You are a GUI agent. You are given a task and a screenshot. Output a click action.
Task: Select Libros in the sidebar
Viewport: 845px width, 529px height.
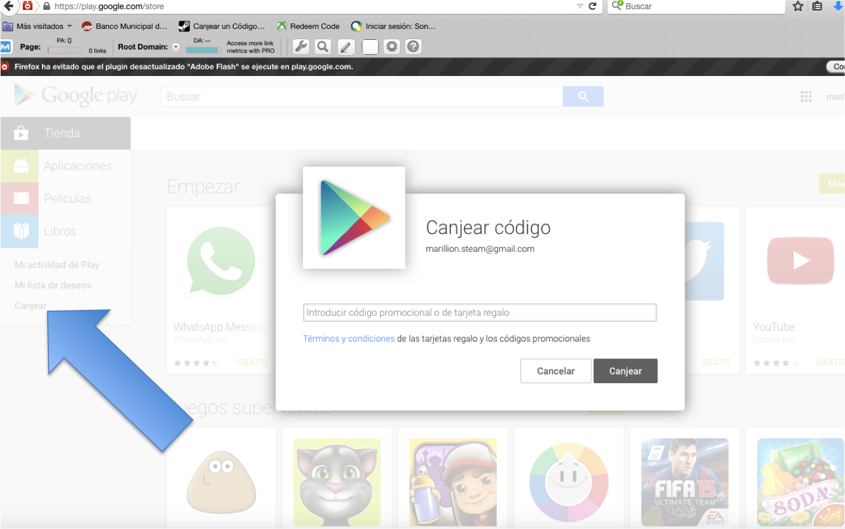point(65,231)
